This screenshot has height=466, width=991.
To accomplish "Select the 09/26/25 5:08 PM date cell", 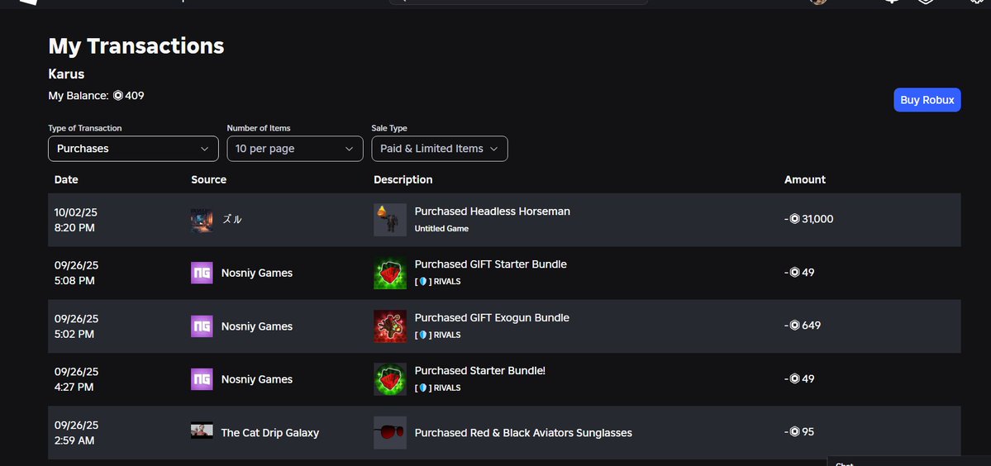I will 77,273.
